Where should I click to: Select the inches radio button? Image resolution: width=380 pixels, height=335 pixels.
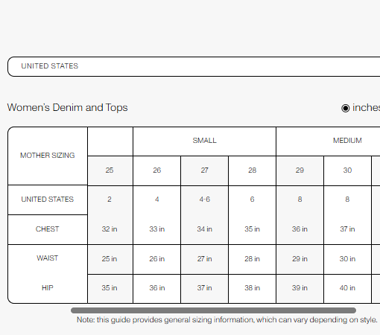click(345, 108)
